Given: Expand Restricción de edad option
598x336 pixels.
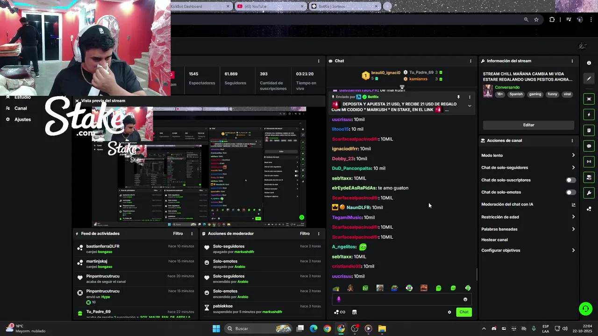Looking at the screenshot, I should 528,217.
